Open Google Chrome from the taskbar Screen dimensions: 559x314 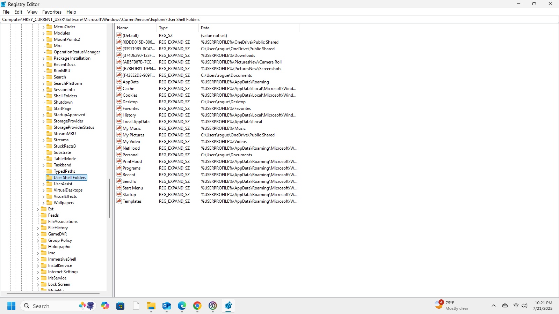click(197, 306)
